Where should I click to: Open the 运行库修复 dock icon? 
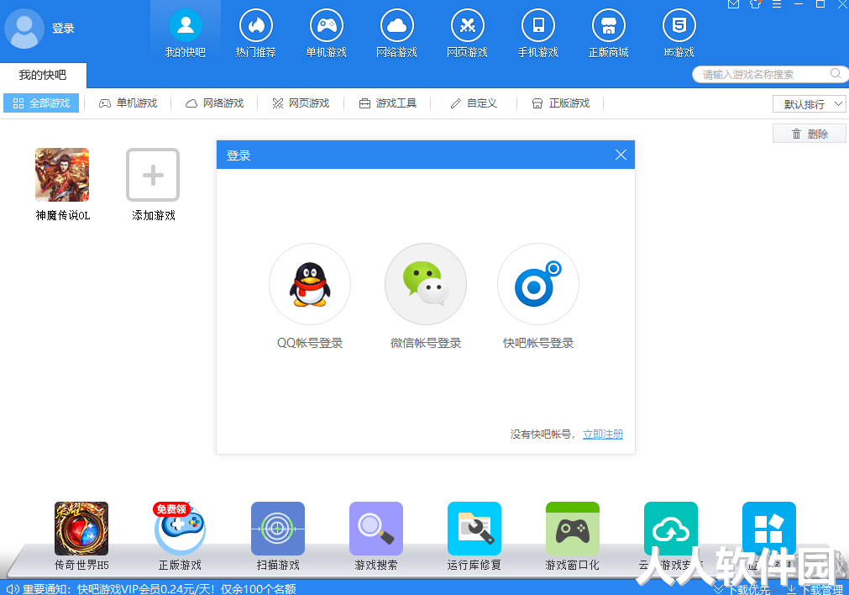pyautogui.click(x=474, y=529)
